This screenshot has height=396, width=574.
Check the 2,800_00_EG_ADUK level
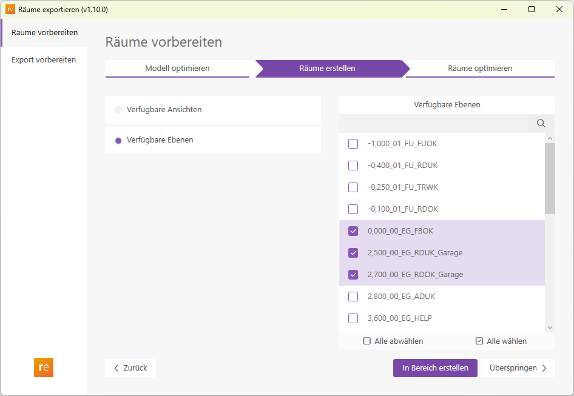tap(353, 296)
